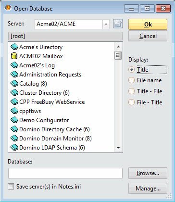Select Domino Domain Monitor (8) entry
Screen dimensions: 175x202
55,139
